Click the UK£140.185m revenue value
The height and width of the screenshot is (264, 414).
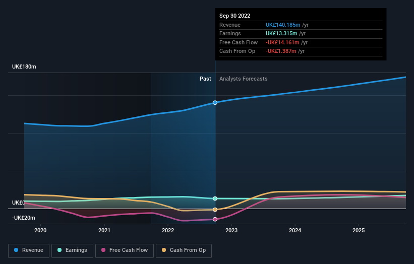click(283, 25)
